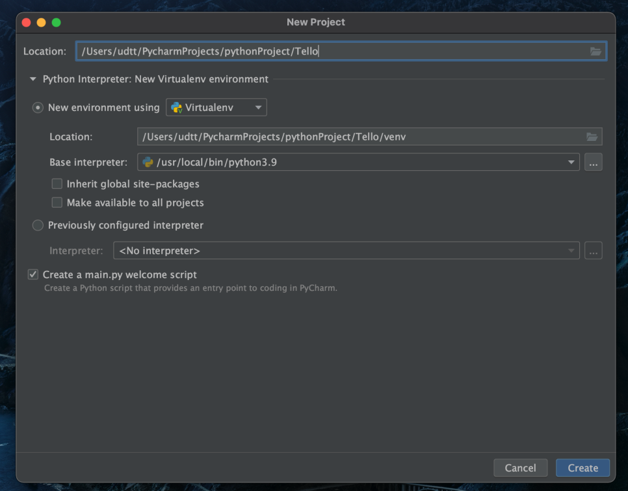Click the greyed Interpreter label
The height and width of the screenshot is (491, 628).
[76, 251]
